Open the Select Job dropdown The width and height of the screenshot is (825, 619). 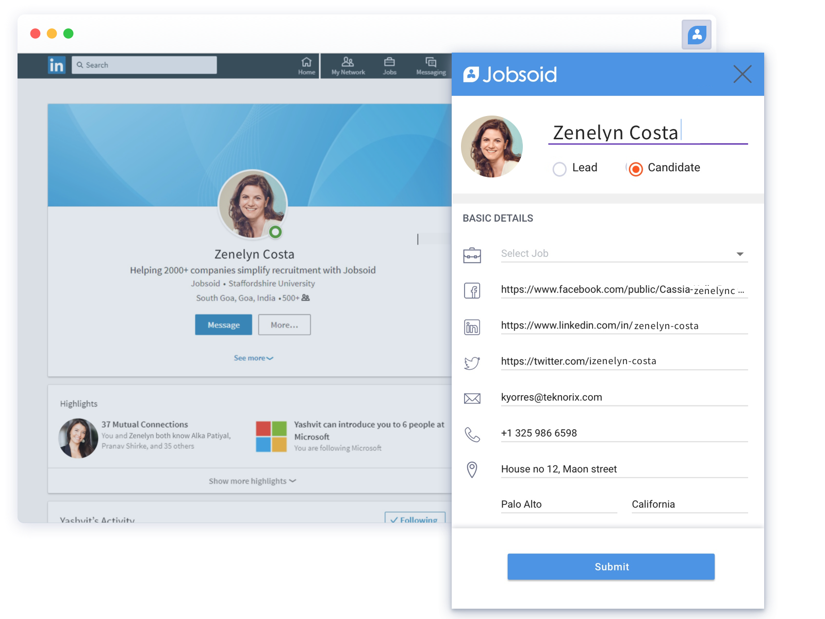click(624, 254)
